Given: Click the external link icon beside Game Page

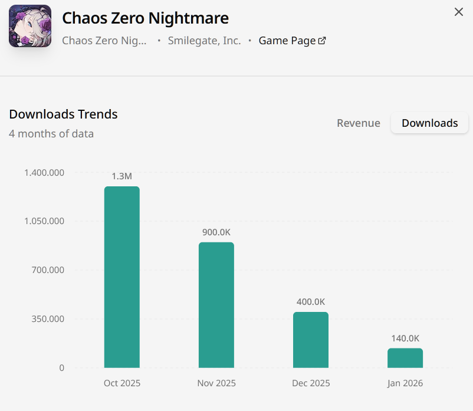Looking at the screenshot, I should coord(322,41).
